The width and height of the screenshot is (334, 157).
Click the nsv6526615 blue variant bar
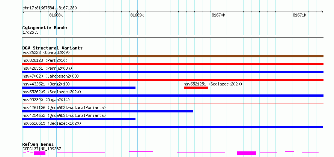point(173,127)
